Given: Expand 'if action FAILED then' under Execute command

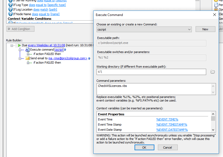Looking at the screenshot, I should 28,54.
